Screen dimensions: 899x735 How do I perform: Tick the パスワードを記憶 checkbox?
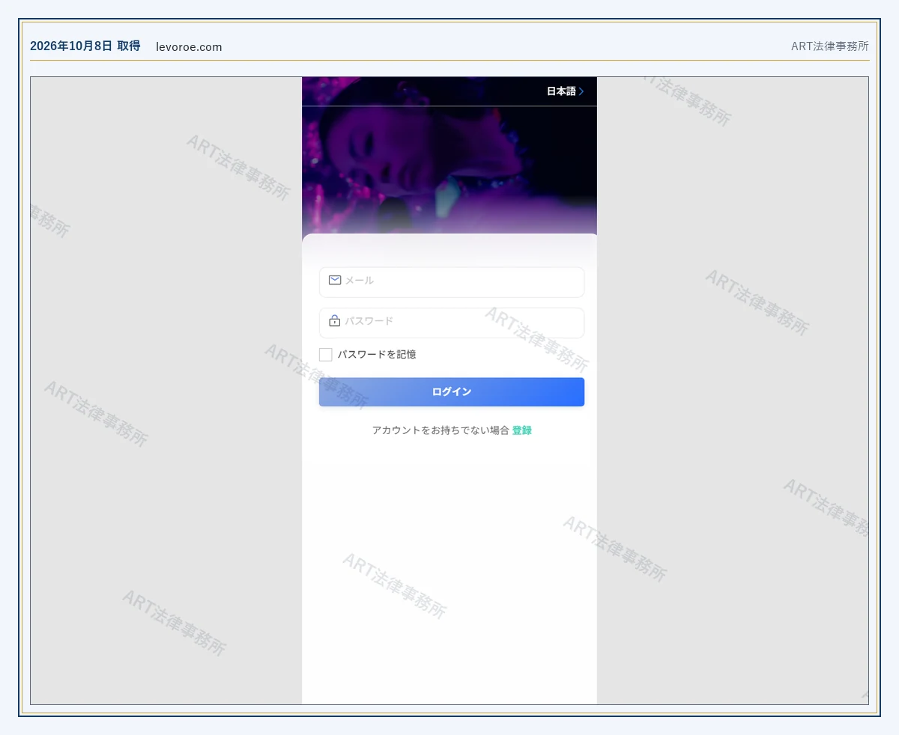click(x=326, y=355)
